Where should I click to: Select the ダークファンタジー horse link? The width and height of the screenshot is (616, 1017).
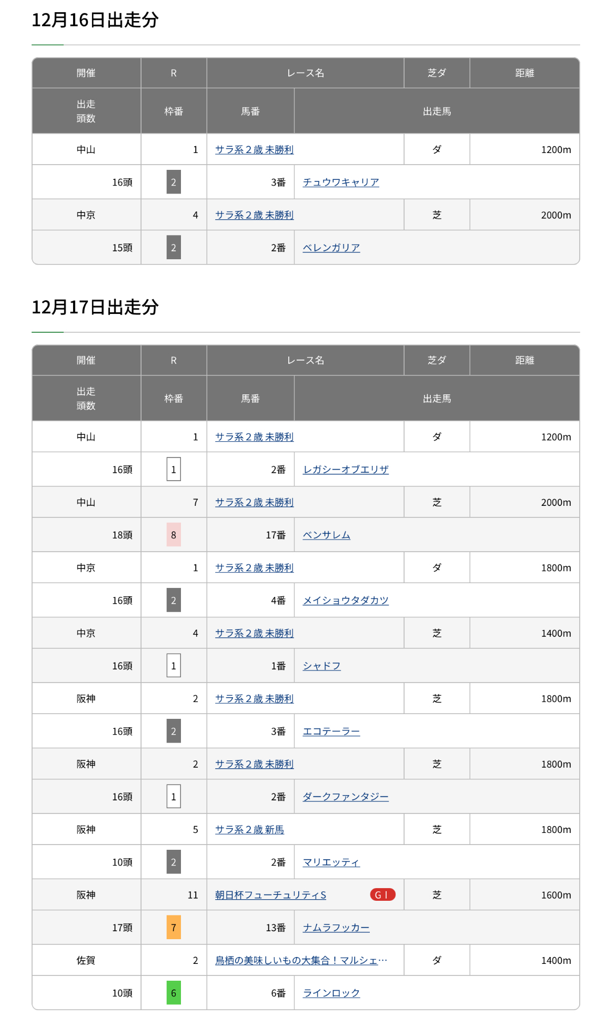coord(346,797)
